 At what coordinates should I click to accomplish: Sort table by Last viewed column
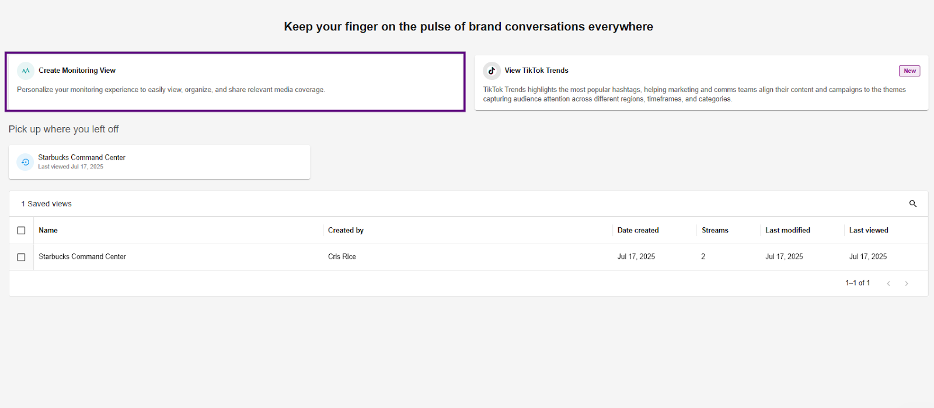(x=869, y=230)
